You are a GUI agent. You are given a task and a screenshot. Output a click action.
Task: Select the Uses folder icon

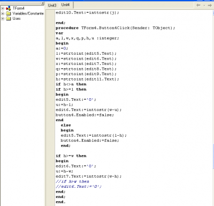[9, 18]
